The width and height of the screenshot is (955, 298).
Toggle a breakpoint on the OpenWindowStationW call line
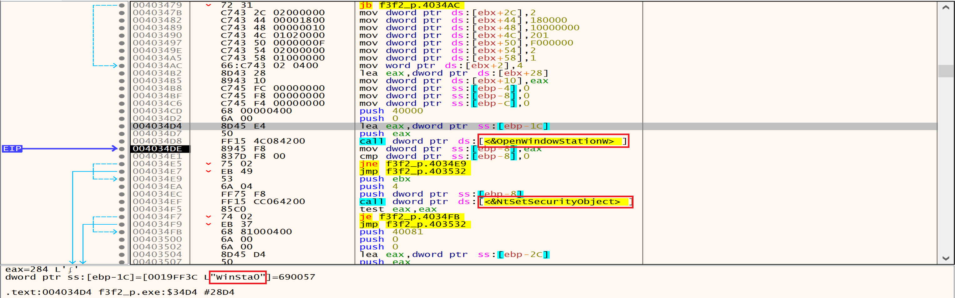coord(122,141)
